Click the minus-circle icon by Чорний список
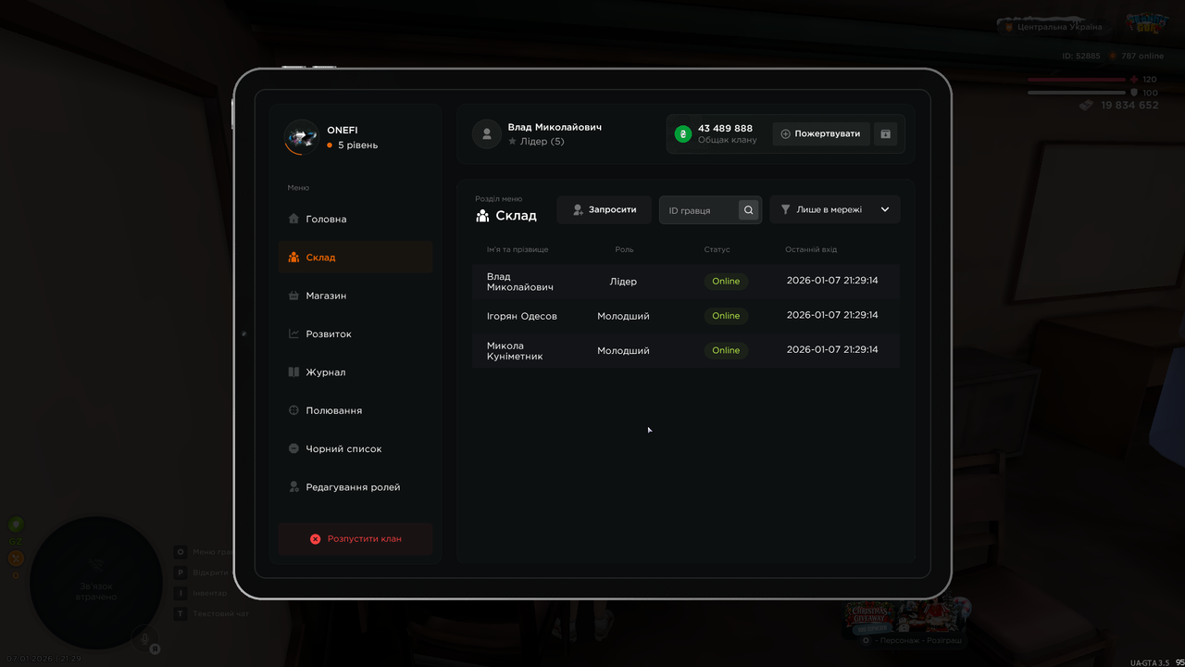Viewport: 1185px width, 667px height. [x=293, y=448]
